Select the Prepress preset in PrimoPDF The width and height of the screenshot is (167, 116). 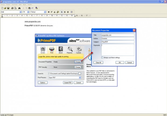pyautogui.click(x=69, y=50)
